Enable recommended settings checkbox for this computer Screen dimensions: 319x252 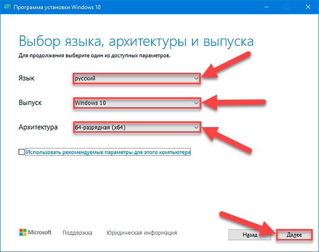21,152
